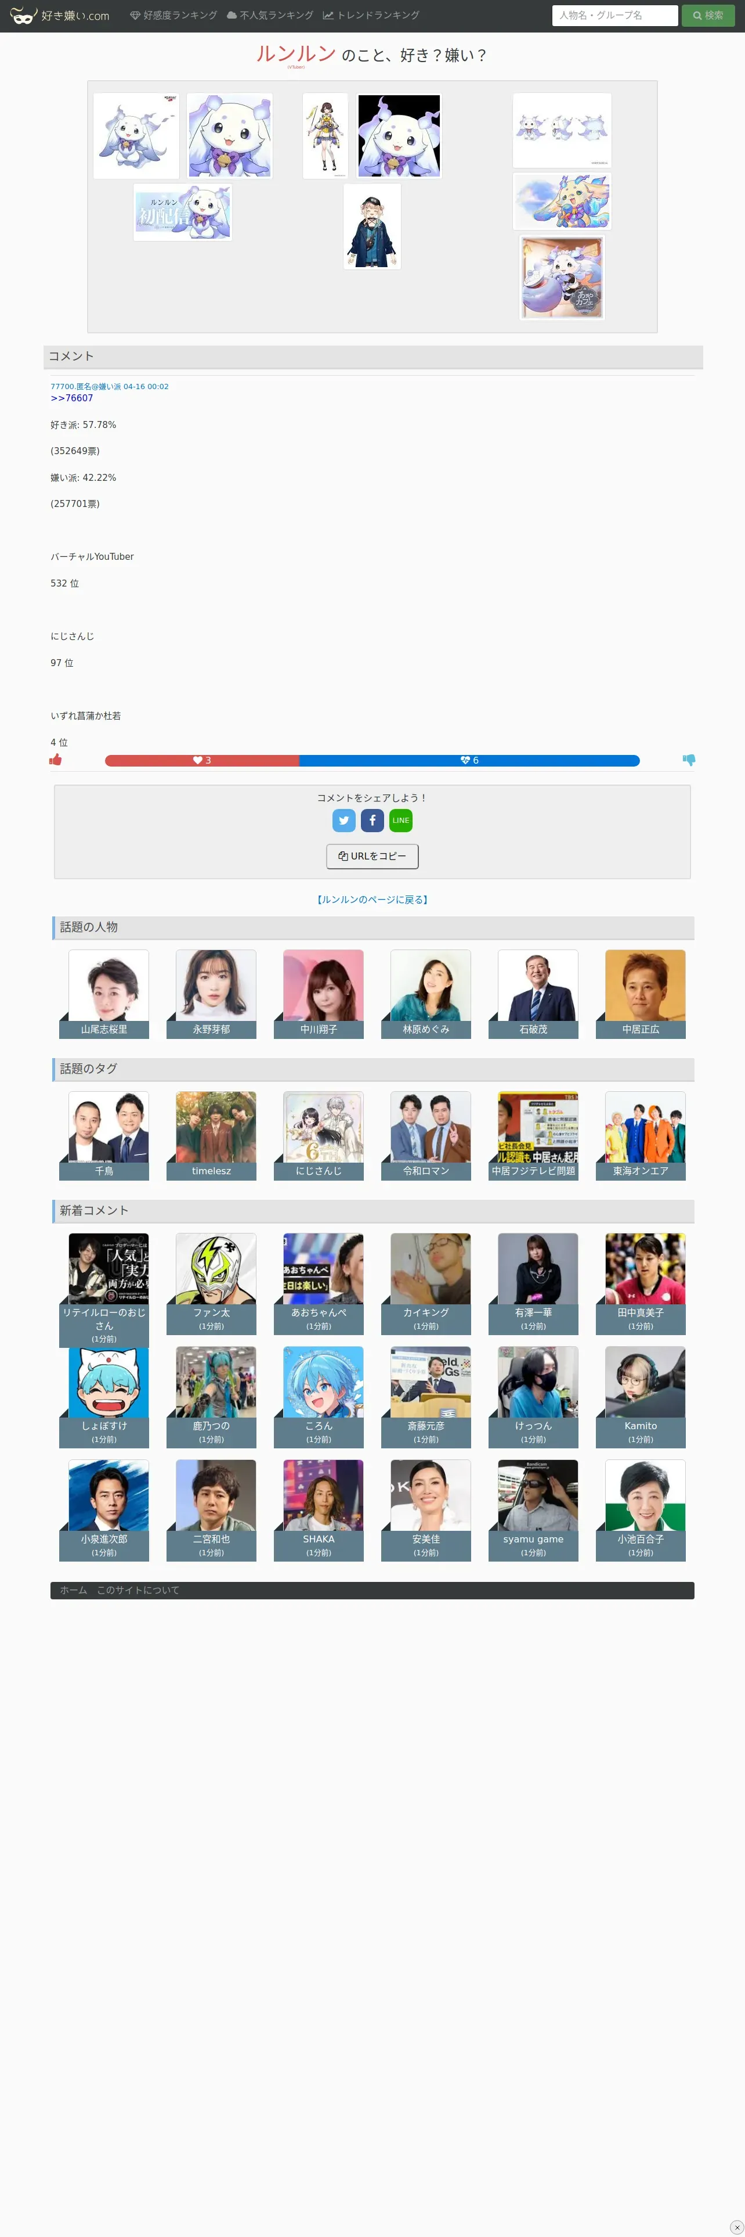Open the 東海オンエア tag card
This screenshot has width=745, height=2237.
tap(641, 1135)
